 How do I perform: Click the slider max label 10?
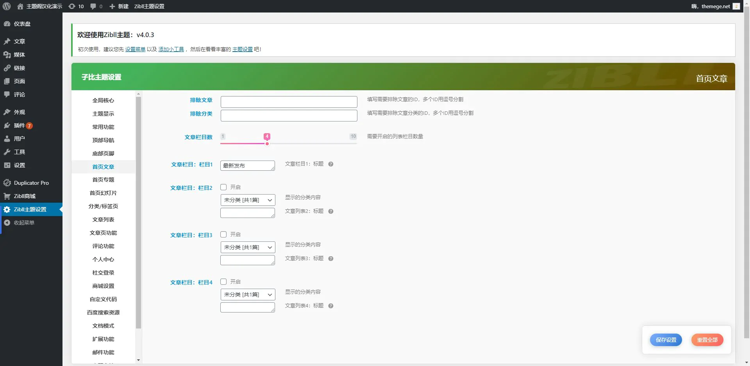[x=353, y=136]
